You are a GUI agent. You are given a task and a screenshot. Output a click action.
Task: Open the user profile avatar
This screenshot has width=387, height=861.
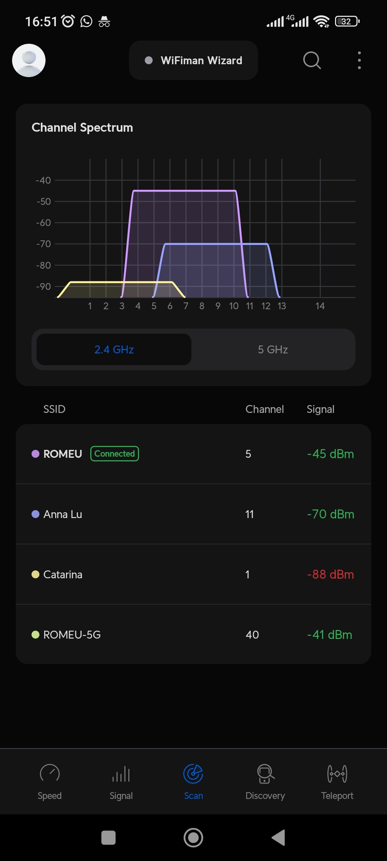coord(29,60)
